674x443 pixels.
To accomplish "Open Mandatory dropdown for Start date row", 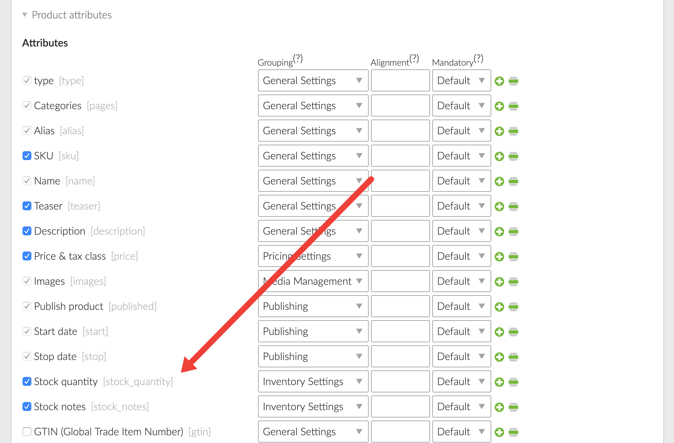I will pyautogui.click(x=461, y=331).
